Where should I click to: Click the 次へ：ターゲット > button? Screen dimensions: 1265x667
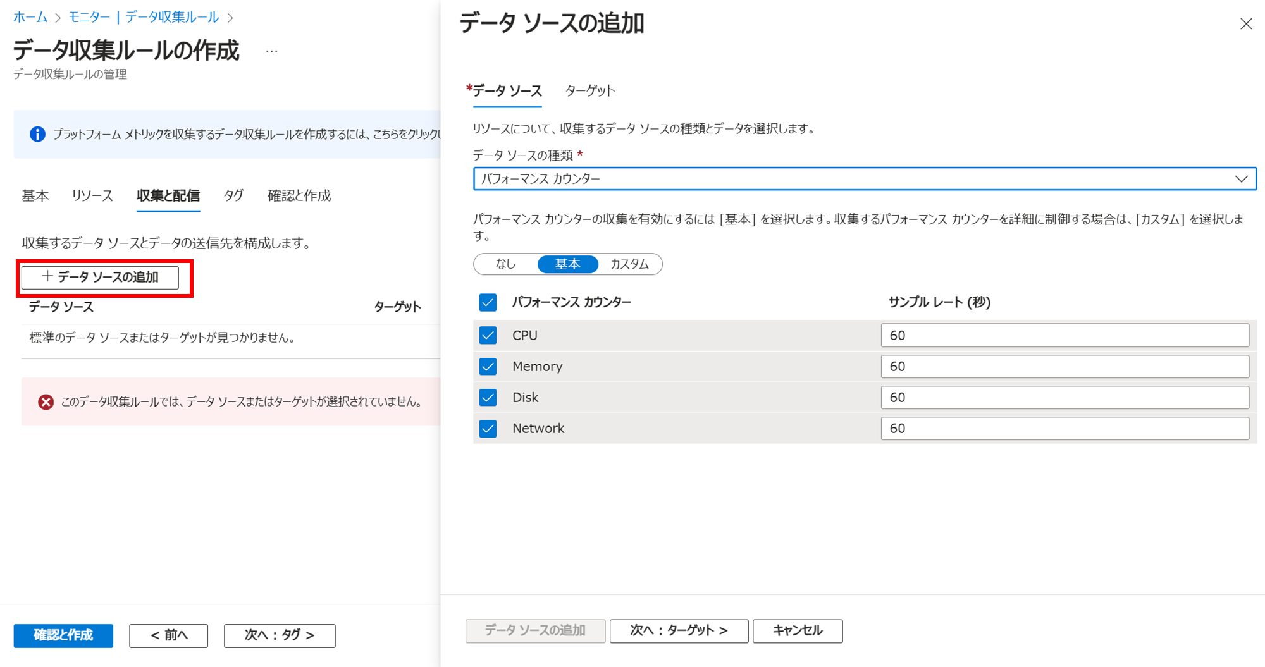click(x=679, y=631)
